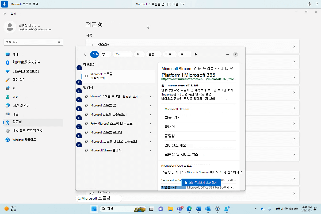Open 개인 설정 in the sidebar

(x=33, y=80)
